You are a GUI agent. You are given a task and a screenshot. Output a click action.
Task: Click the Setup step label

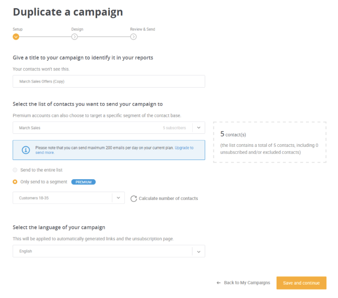(x=17, y=29)
